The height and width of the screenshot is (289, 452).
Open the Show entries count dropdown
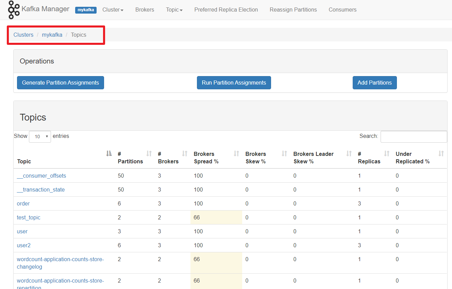pos(40,137)
